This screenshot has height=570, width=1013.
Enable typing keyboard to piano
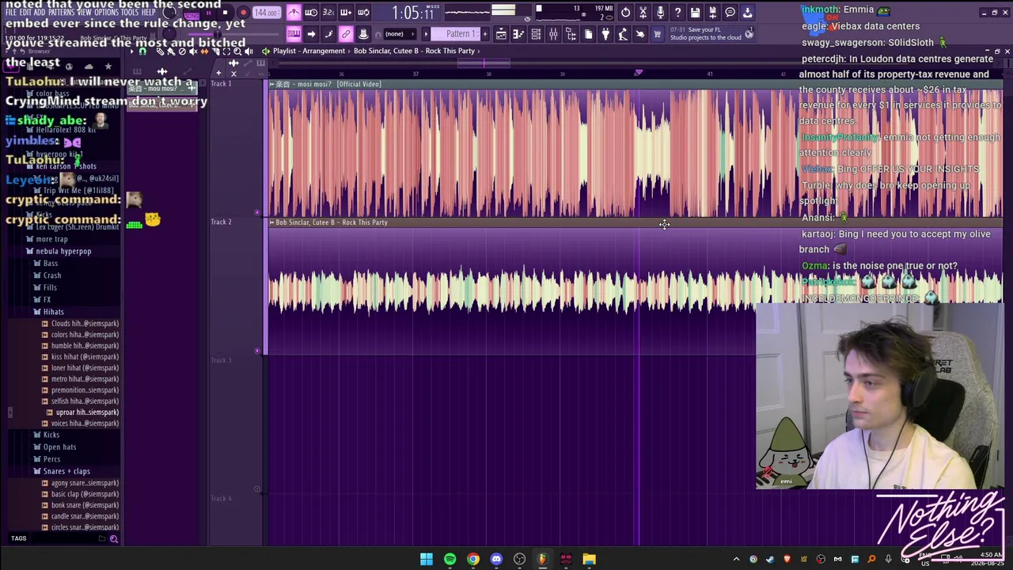click(x=294, y=34)
